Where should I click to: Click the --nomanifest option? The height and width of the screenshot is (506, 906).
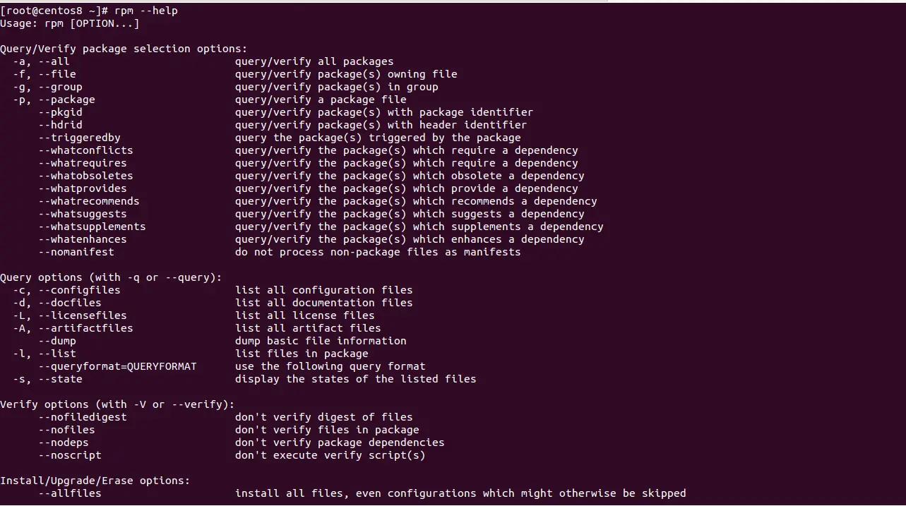click(76, 252)
